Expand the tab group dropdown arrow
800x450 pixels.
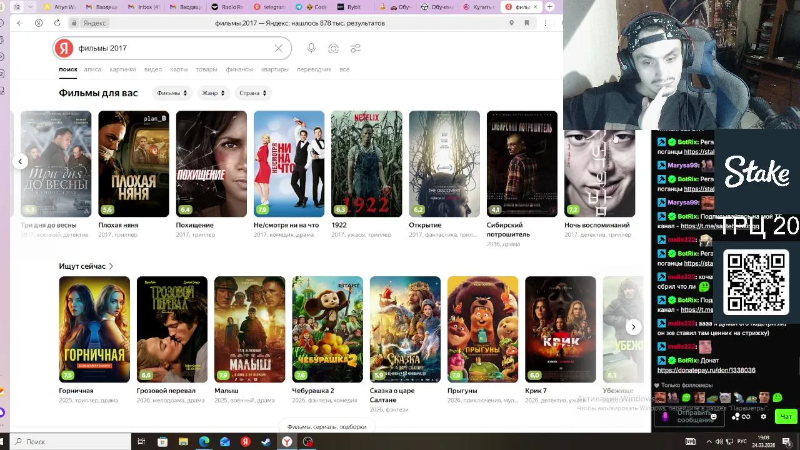coord(31,7)
